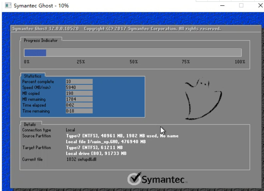Viewport: 264px width, 191px height.
Task: Click the MB remaining value box
Action: click(x=79, y=99)
